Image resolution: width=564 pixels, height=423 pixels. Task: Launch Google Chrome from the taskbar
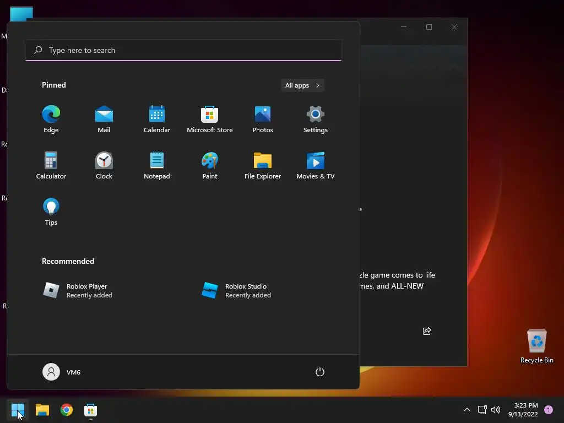click(67, 410)
